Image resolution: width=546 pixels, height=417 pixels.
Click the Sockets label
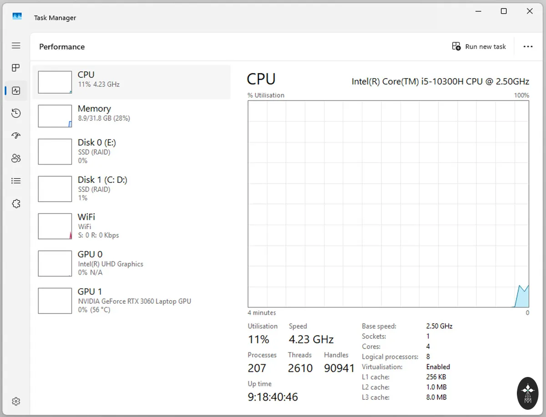(374, 336)
